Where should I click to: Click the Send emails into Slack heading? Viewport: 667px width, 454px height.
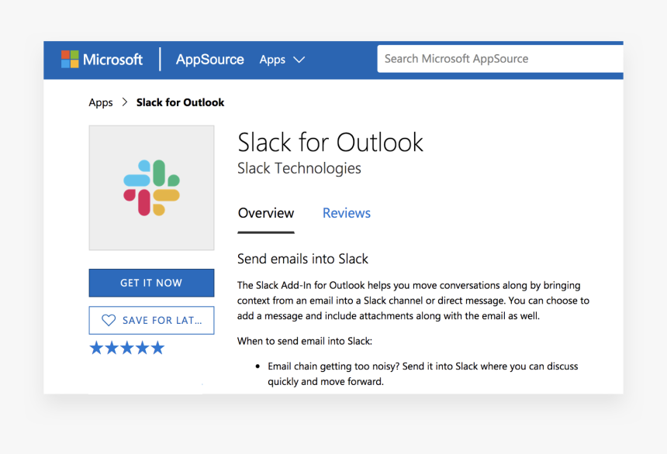(302, 259)
